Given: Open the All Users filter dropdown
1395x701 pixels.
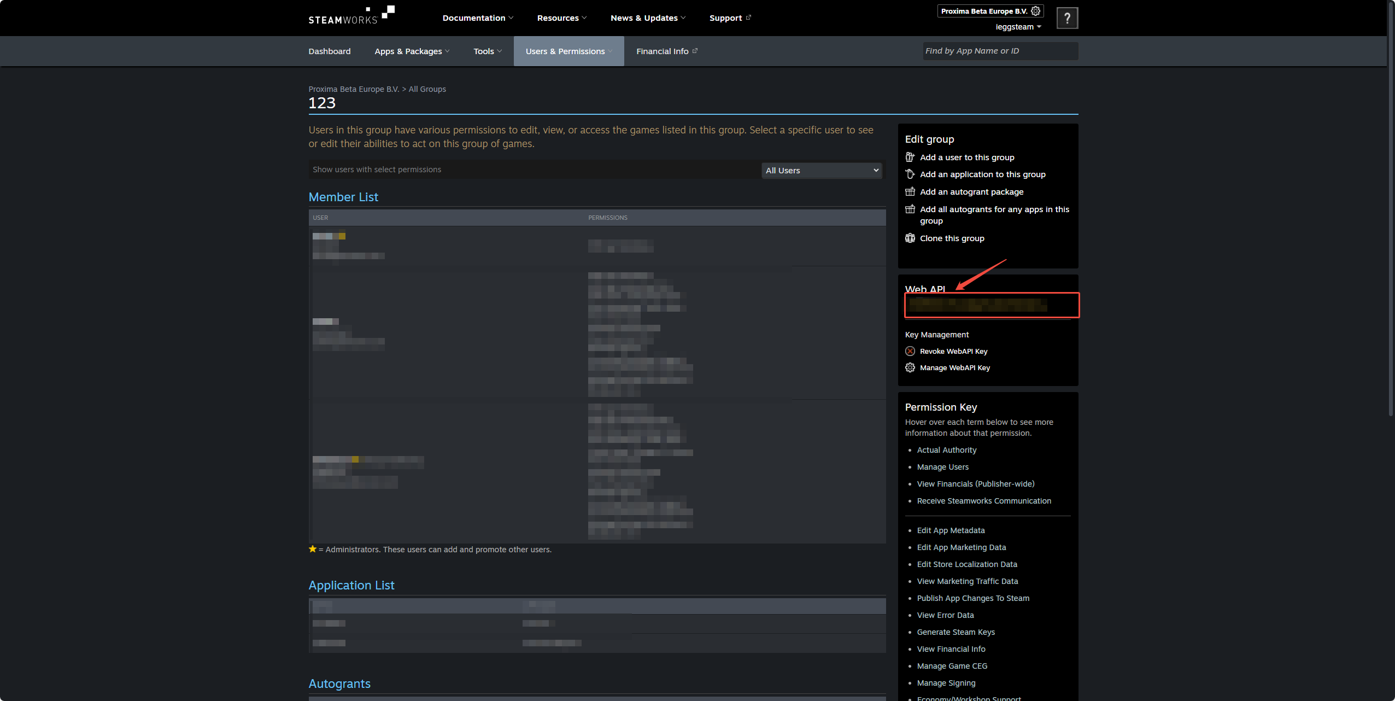Looking at the screenshot, I should [x=822, y=171].
